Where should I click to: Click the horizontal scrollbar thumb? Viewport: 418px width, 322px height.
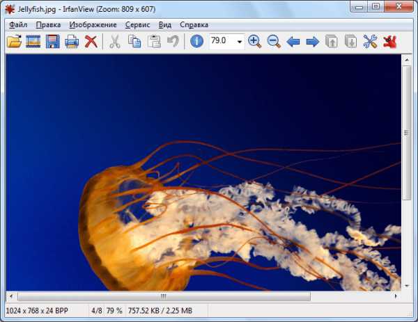164,296
